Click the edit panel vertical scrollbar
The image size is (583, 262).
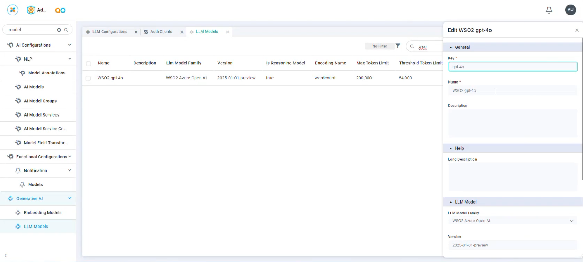[582, 109]
